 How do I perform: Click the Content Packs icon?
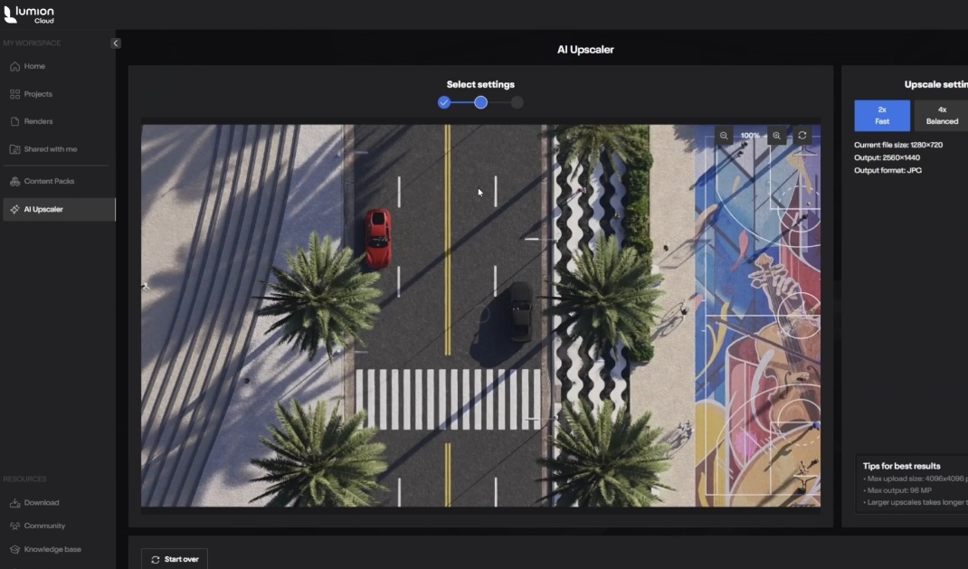(x=14, y=182)
